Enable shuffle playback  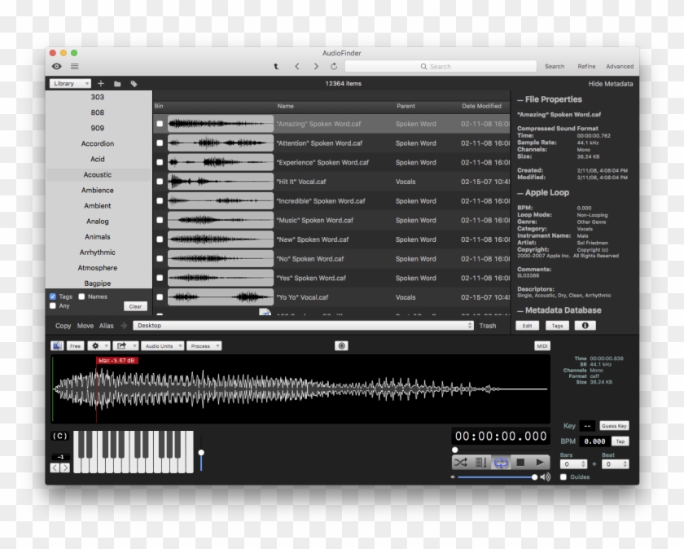click(461, 462)
